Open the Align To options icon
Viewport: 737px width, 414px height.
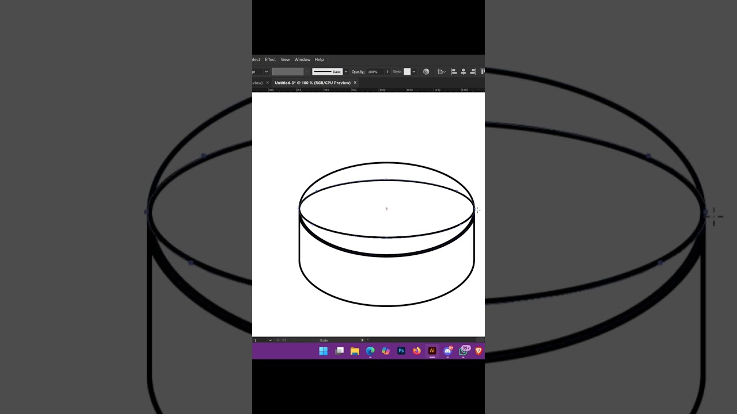441,72
